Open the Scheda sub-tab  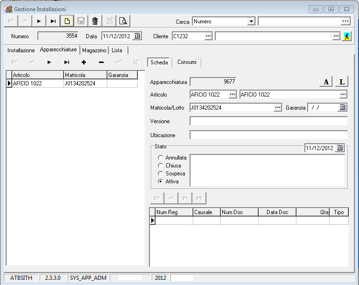coord(159,62)
